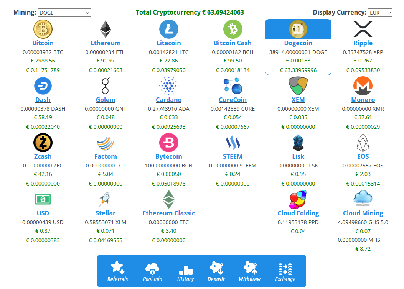The width and height of the screenshot is (404, 289).
Task: Click the 0.00000000 MHS value
Action: click(x=359, y=240)
